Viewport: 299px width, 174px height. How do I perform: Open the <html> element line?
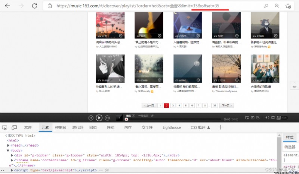13,140
